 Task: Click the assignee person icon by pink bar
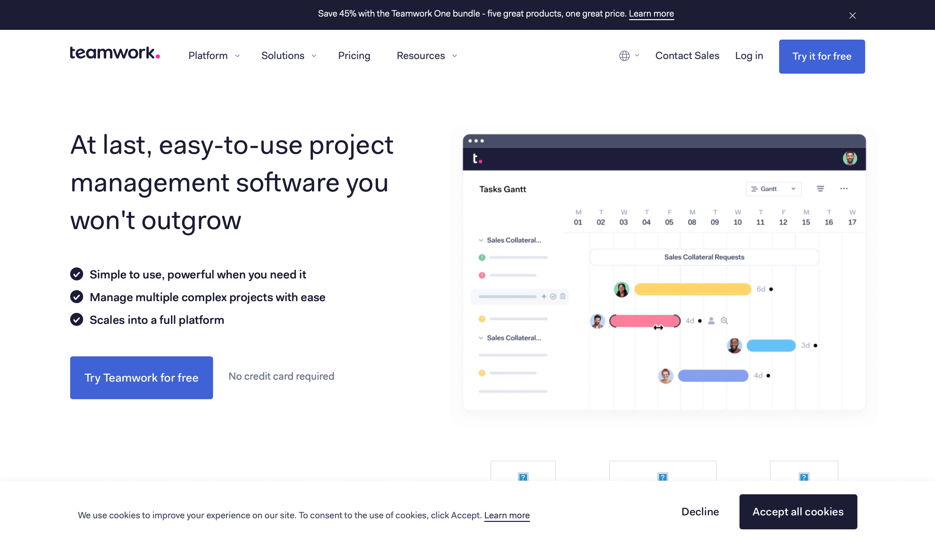(711, 321)
